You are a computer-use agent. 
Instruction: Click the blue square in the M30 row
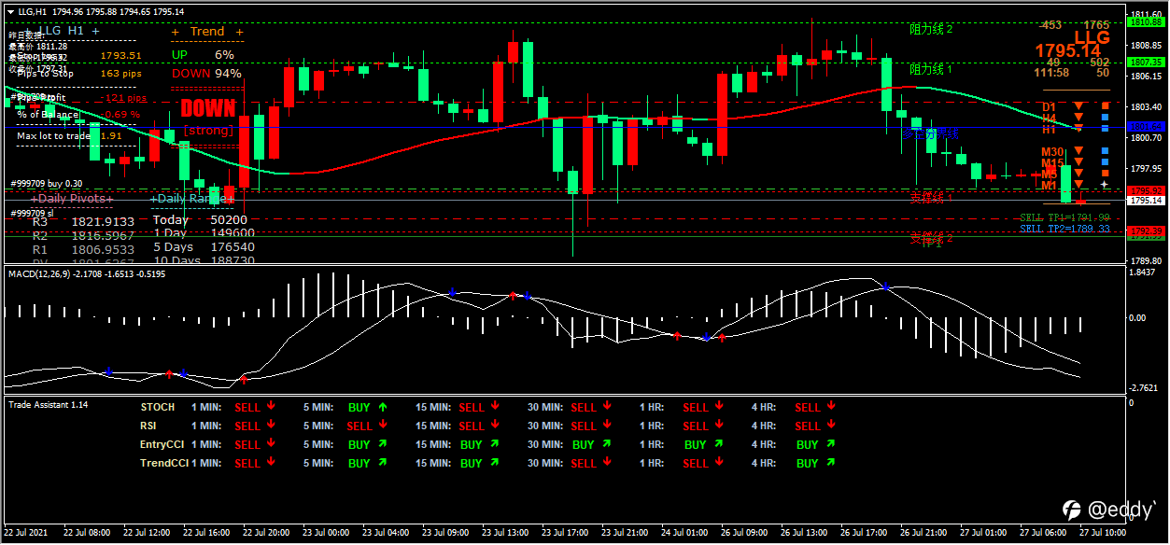1106,150
